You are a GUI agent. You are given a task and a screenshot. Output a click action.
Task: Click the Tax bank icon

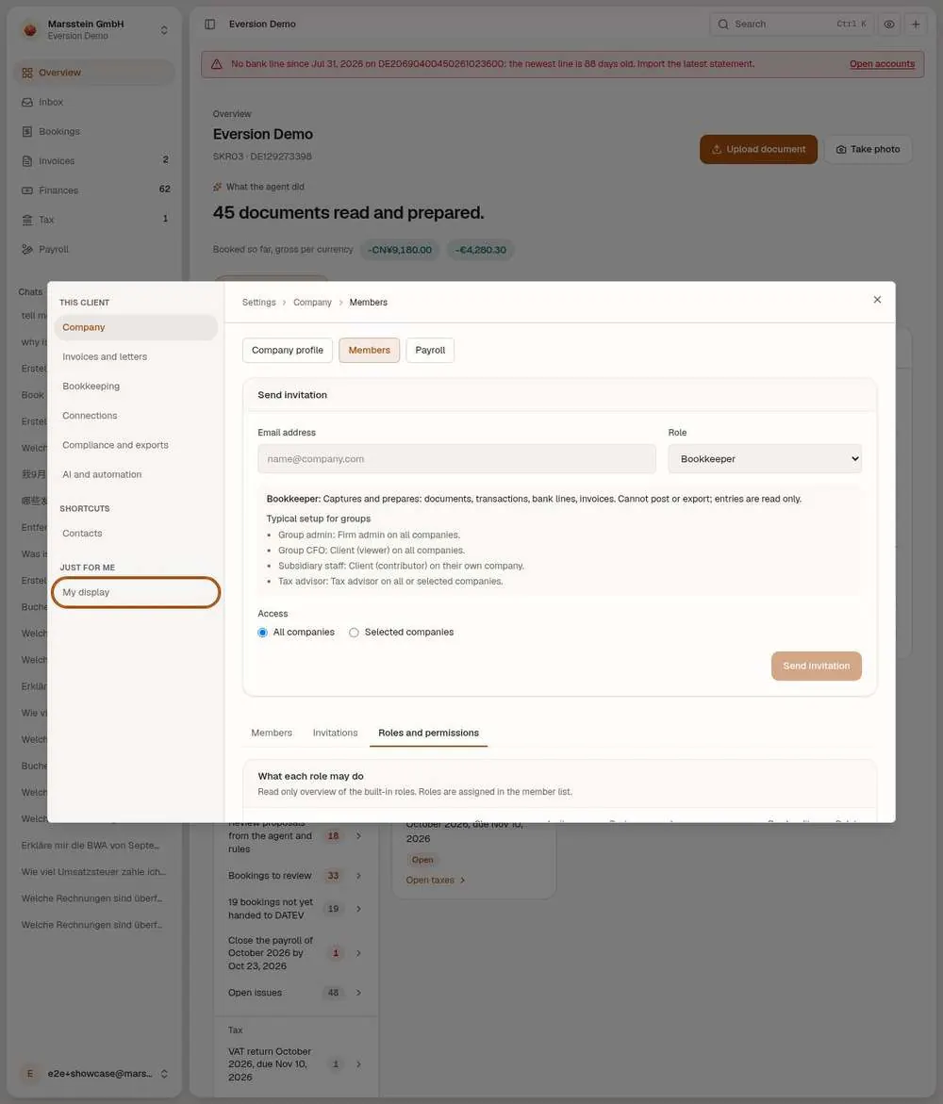tap(27, 221)
